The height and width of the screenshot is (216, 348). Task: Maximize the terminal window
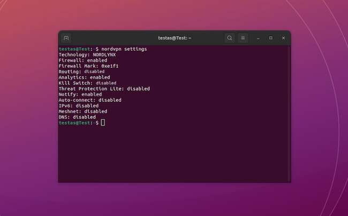[271, 38]
